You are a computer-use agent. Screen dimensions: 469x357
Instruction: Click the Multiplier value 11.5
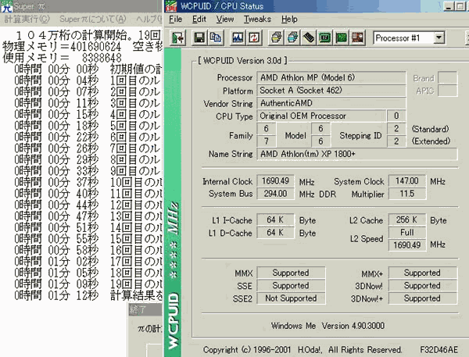point(407,194)
